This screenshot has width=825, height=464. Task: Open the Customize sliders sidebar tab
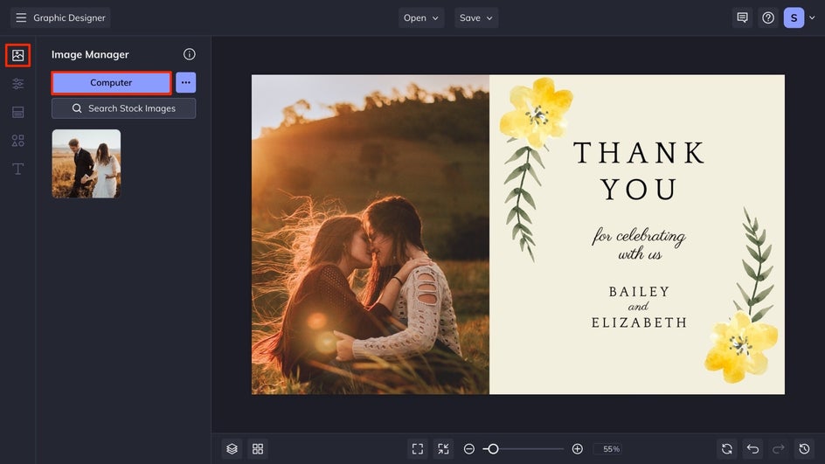17,84
